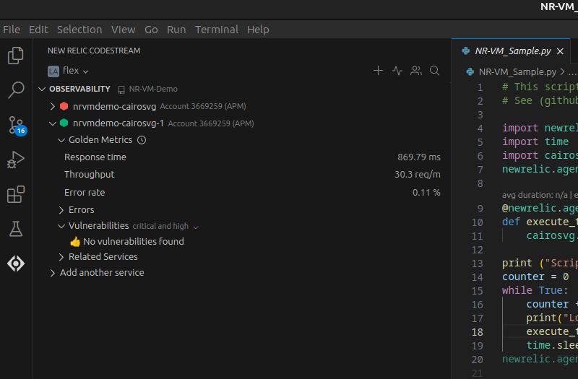Expand Add another service
Image resolution: width=578 pixels, height=379 pixels.
pyautogui.click(x=53, y=273)
